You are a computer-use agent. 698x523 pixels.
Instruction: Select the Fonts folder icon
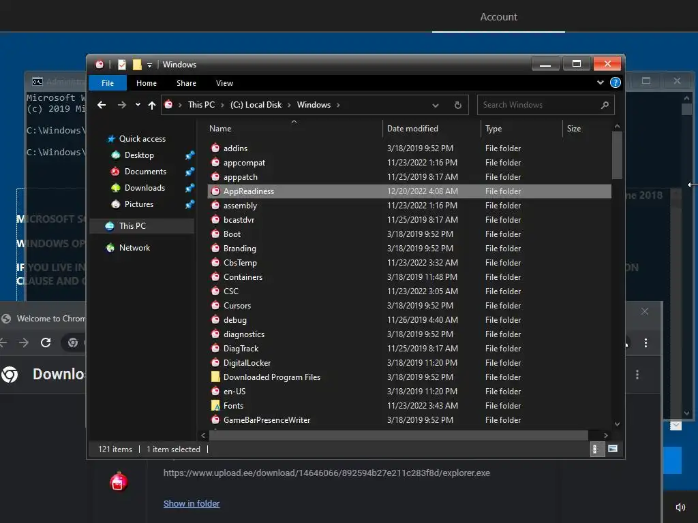pos(215,406)
